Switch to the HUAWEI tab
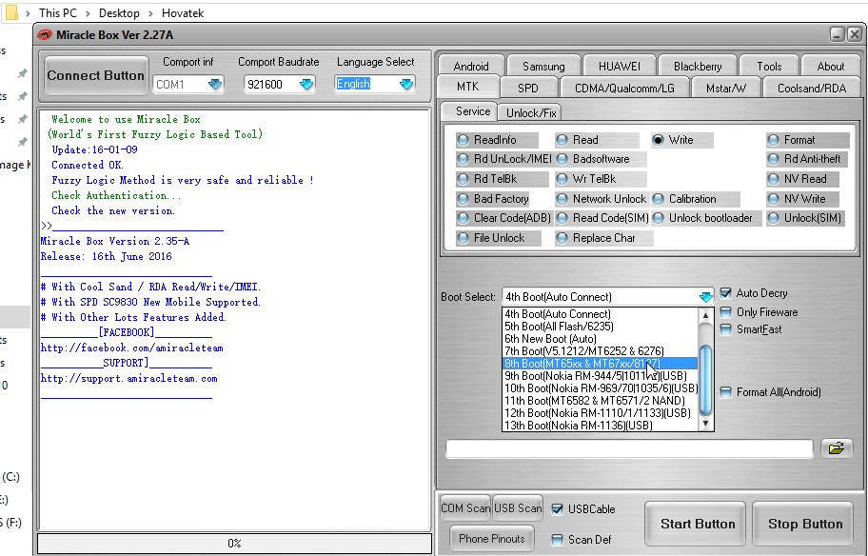 620,66
